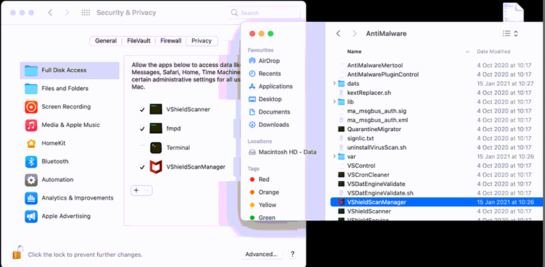This screenshot has width=545, height=267.
Task: Select VShieldScanManager McAfee icon in app list
Action: (x=156, y=166)
